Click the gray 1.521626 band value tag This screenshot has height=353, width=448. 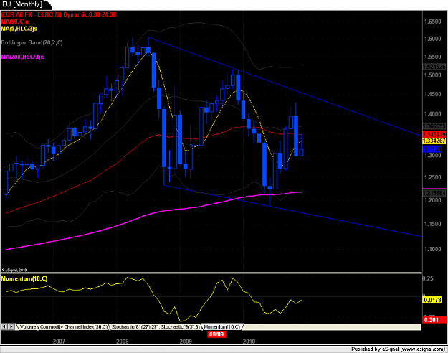coord(434,67)
